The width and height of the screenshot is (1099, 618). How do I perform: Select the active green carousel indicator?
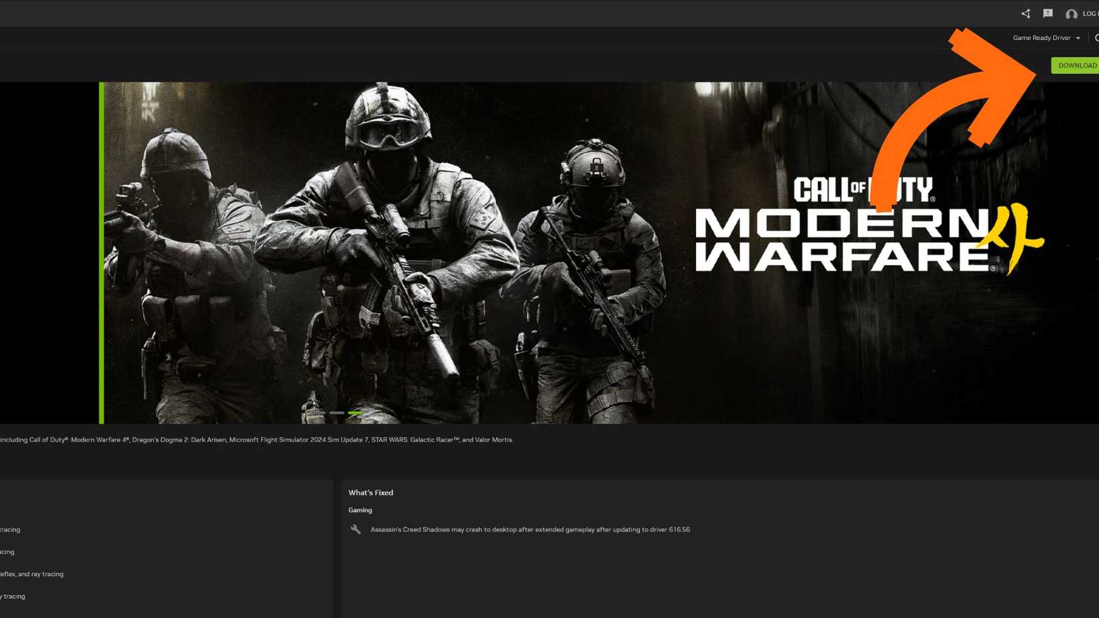[x=355, y=413]
